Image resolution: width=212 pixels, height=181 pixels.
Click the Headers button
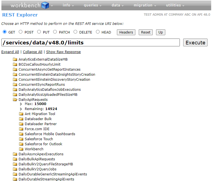pyautogui.click(x=126, y=32)
